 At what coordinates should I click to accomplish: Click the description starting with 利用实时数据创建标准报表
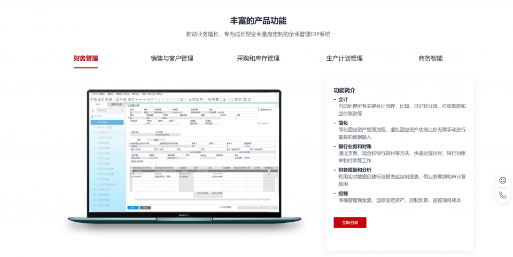(402, 180)
